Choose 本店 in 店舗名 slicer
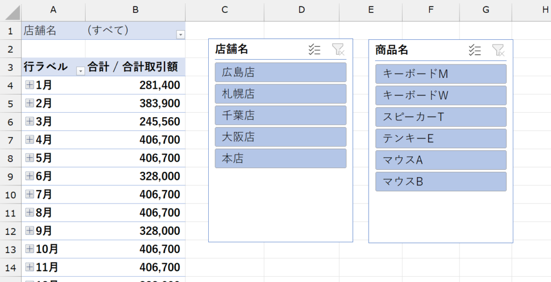The width and height of the screenshot is (551, 282). [280, 158]
